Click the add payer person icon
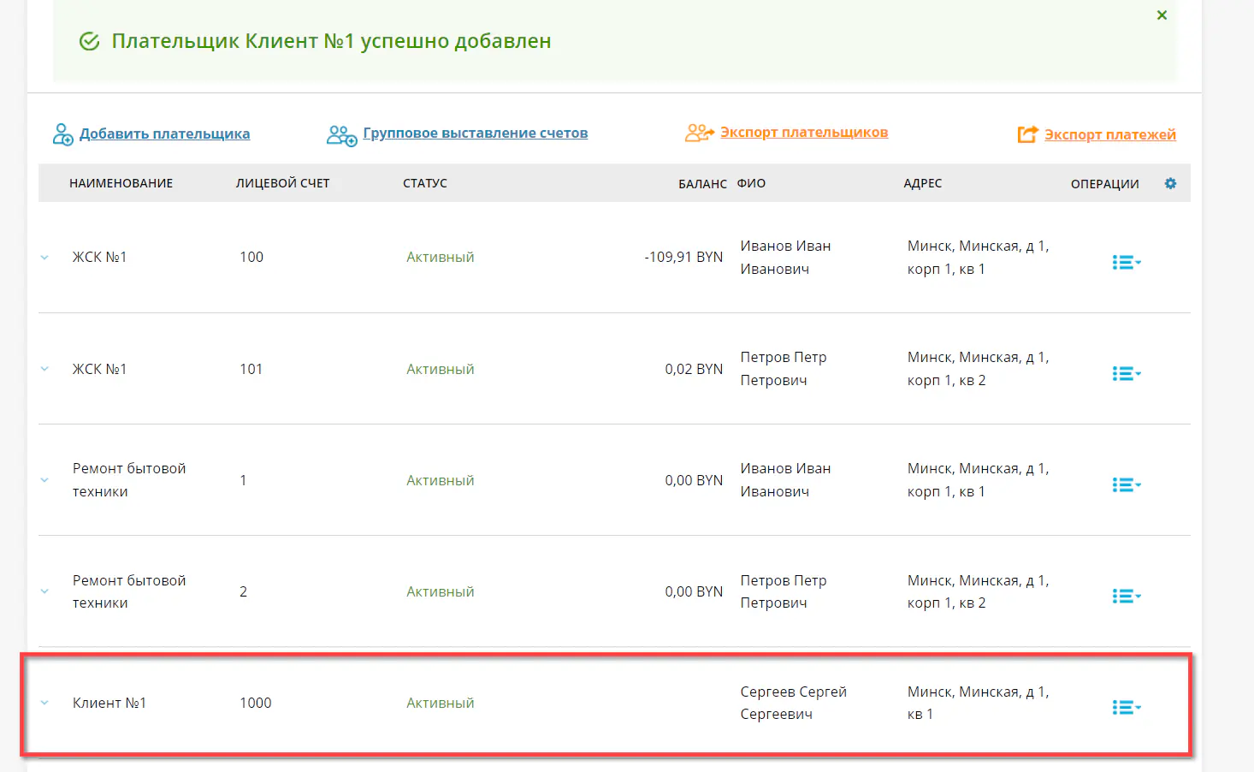 62,134
